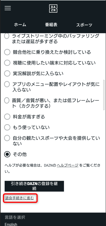Select アプリのメニュー配置やレイアウト radio option

(7, 84)
